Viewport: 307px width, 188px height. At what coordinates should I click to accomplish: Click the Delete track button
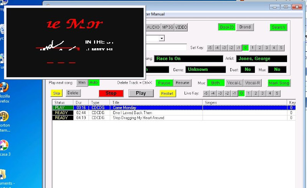73,93
